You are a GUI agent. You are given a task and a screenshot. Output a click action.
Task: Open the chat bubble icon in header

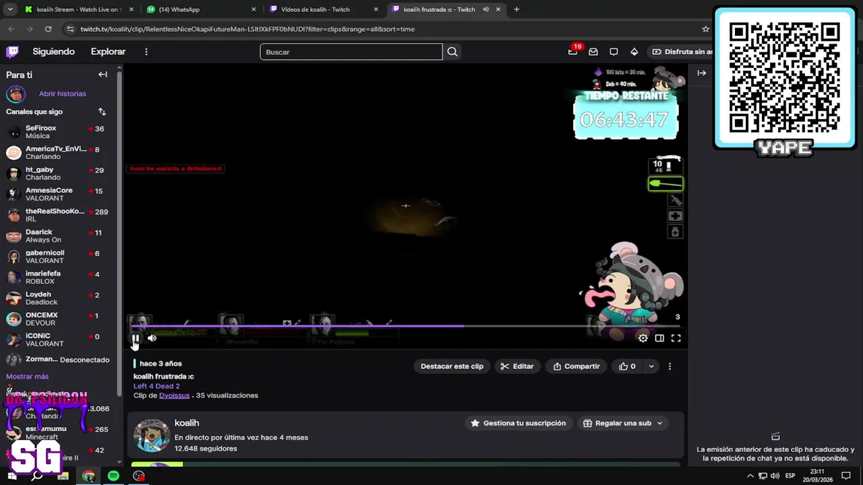coord(614,52)
